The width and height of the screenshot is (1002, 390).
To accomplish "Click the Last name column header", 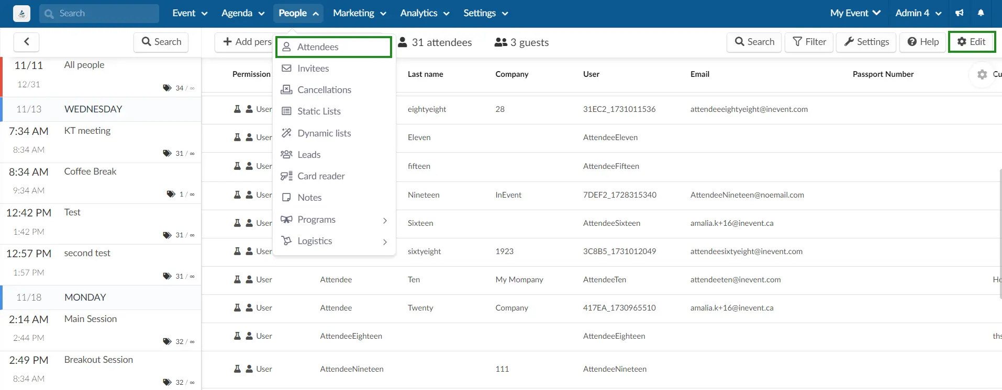I will pyautogui.click(x=425, y=74).
